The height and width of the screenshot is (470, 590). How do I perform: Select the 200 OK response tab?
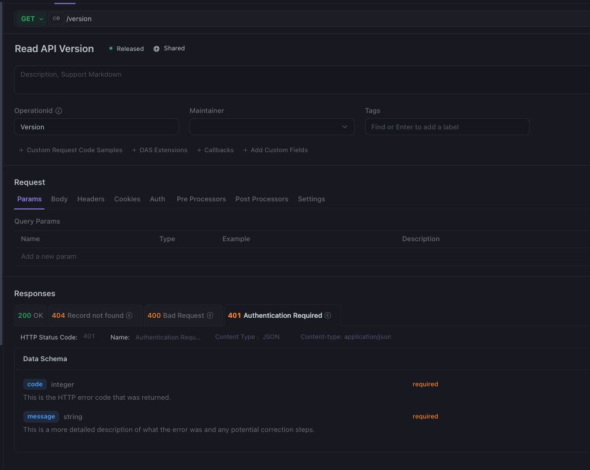pos(30,315)
